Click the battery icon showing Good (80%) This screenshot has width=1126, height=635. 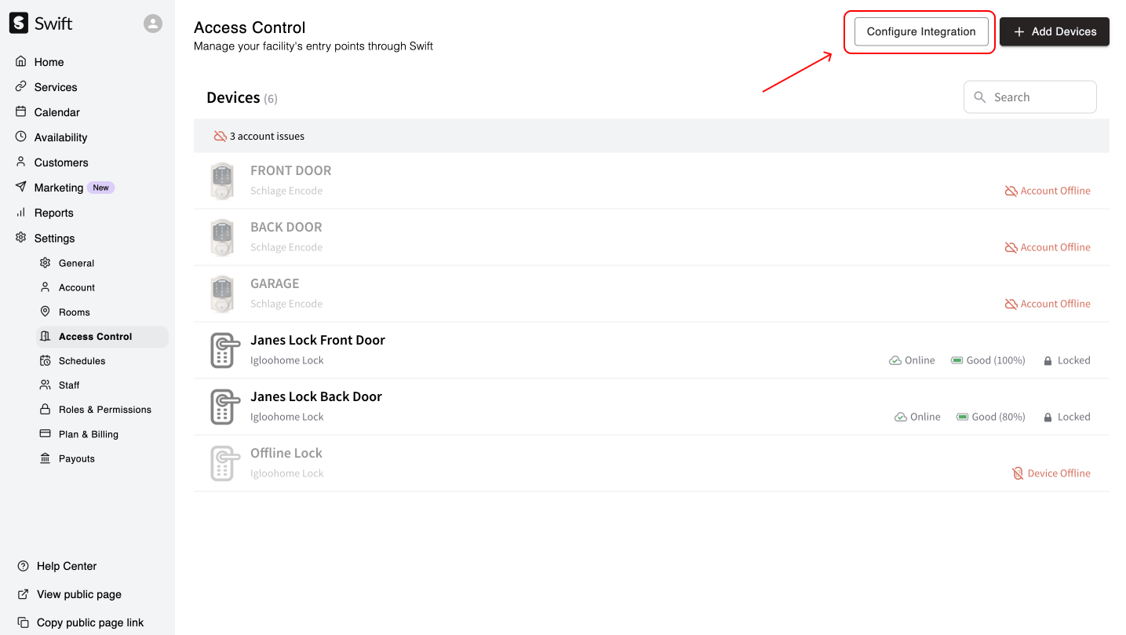pyautogui.click(x=962, y=417)
